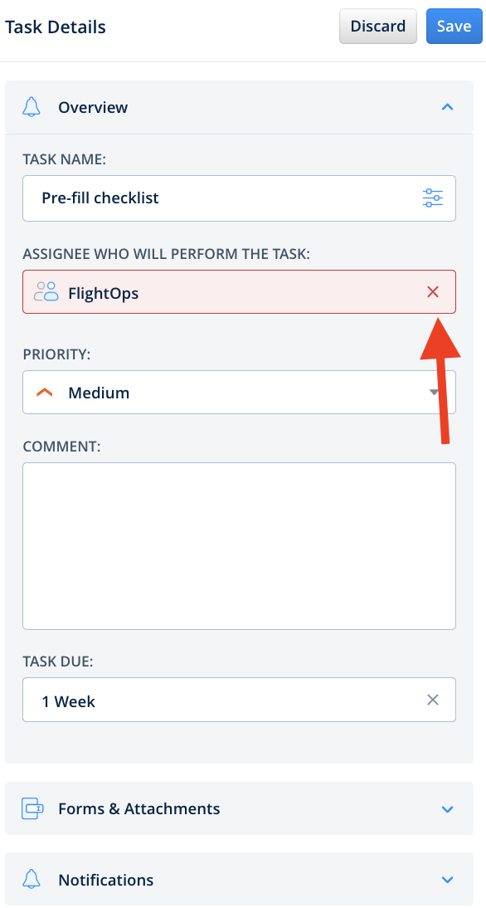Select the Pre-fill checklist name field
This screenshot has height=908, width=486.
click(x=207, y=198)
